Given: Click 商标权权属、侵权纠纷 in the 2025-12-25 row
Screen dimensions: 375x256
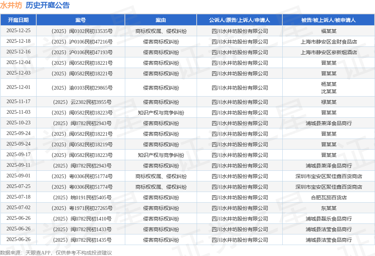Looking at the screenshot, I should [161, 31].
